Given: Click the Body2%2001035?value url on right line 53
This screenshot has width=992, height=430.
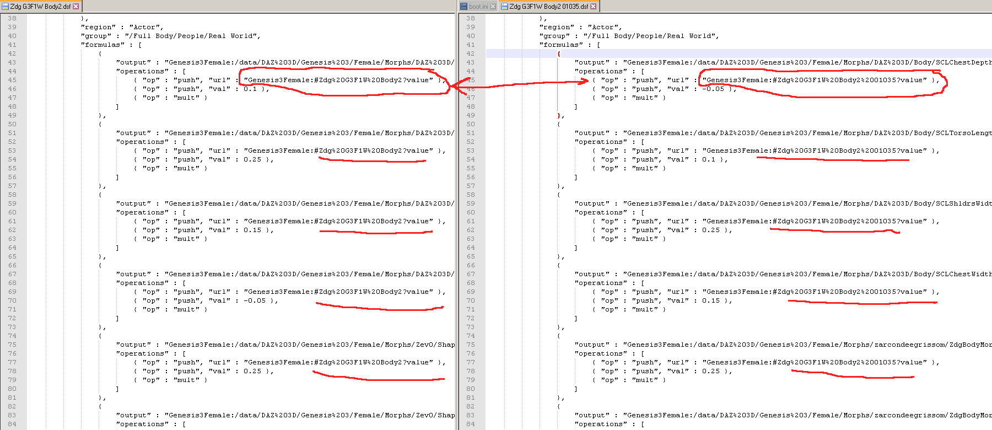Looking at the screenshot, I should tap(815, 150).
